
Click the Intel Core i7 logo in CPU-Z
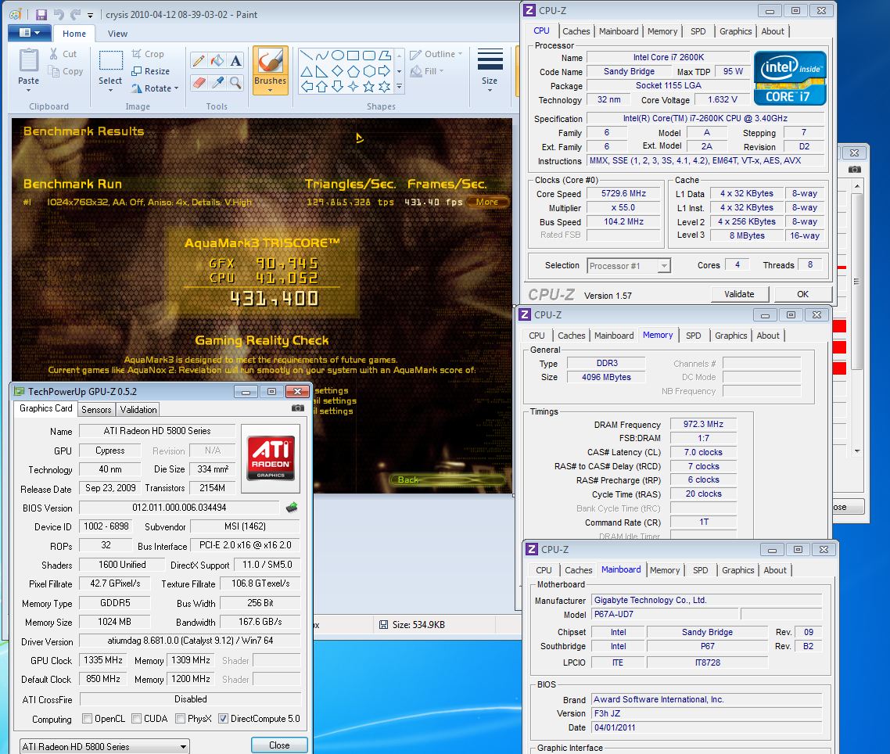tap(790, 78)
